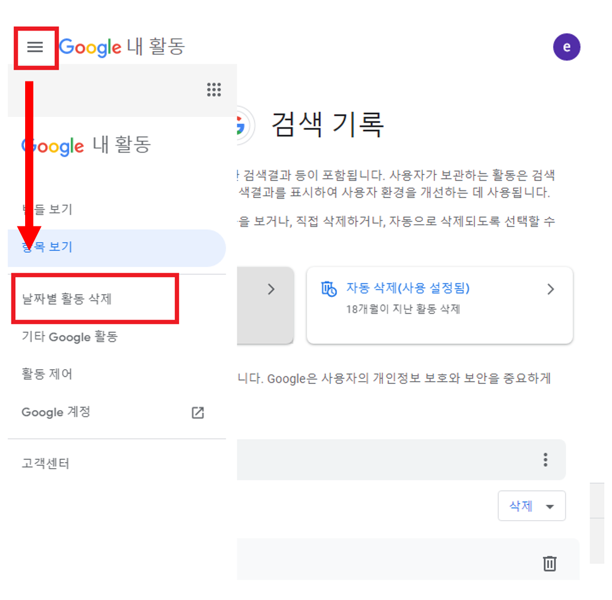Click the Google 내 활동 logo inside drawer

(86, 145)
